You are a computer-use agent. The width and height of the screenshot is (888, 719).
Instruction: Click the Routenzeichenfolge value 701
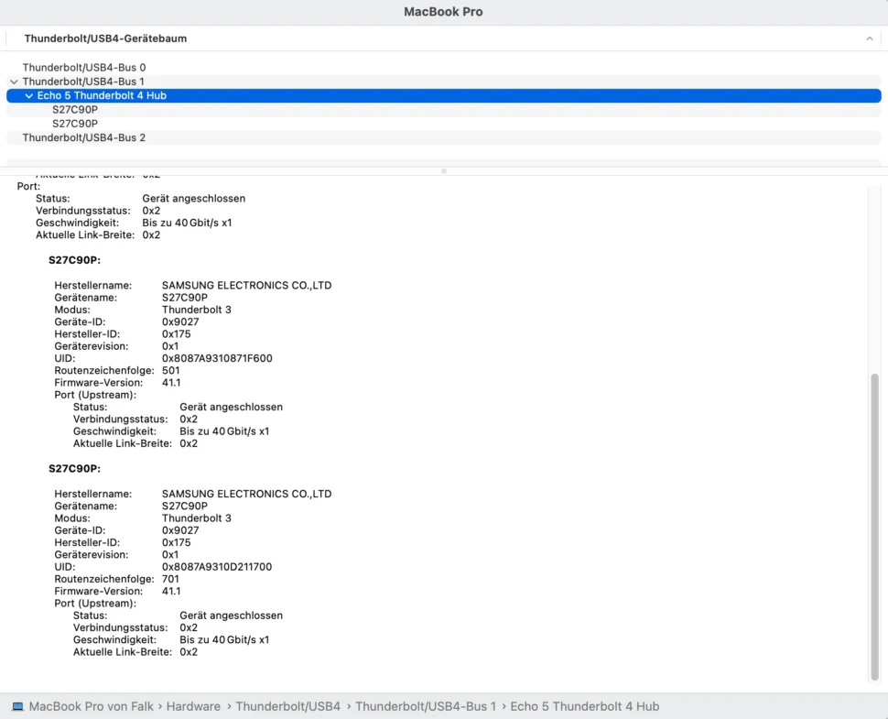point(170,579)
